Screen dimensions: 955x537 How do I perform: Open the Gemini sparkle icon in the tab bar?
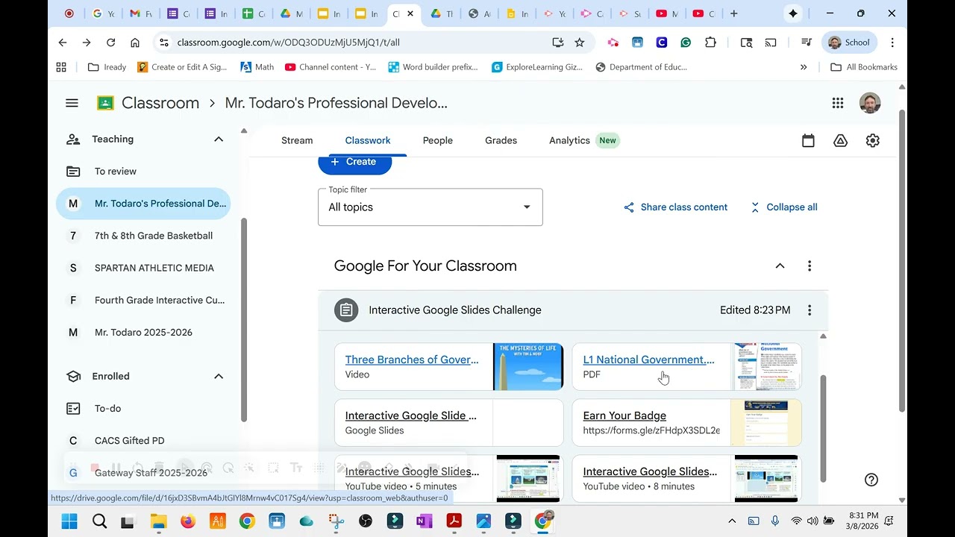[x=793, y=13]
